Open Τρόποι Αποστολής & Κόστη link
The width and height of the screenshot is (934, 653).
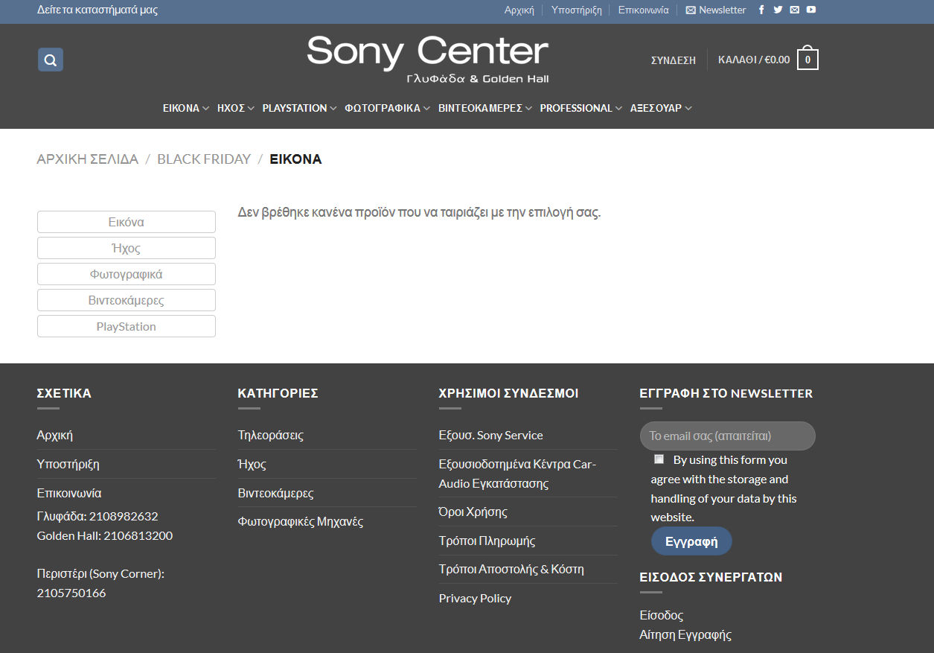[511, 569]
